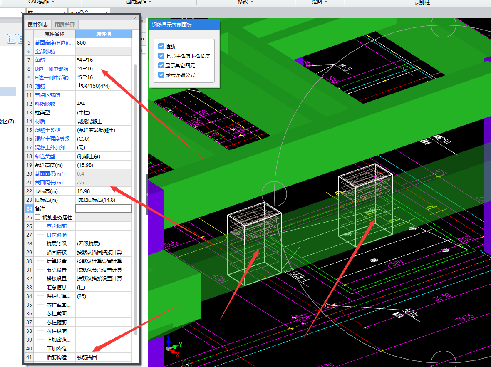The width and height of the screenshot is (491, 367).
Task: Click the list view icon left of panel
Action: tap(12, 39)
